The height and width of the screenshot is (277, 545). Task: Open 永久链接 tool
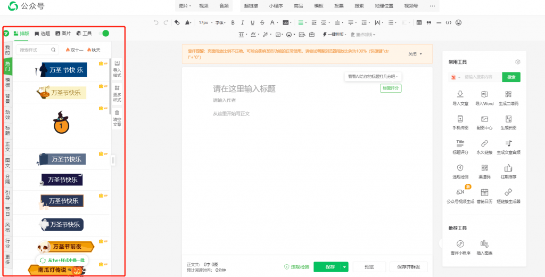pyautogui.click(x=484, y=147)
